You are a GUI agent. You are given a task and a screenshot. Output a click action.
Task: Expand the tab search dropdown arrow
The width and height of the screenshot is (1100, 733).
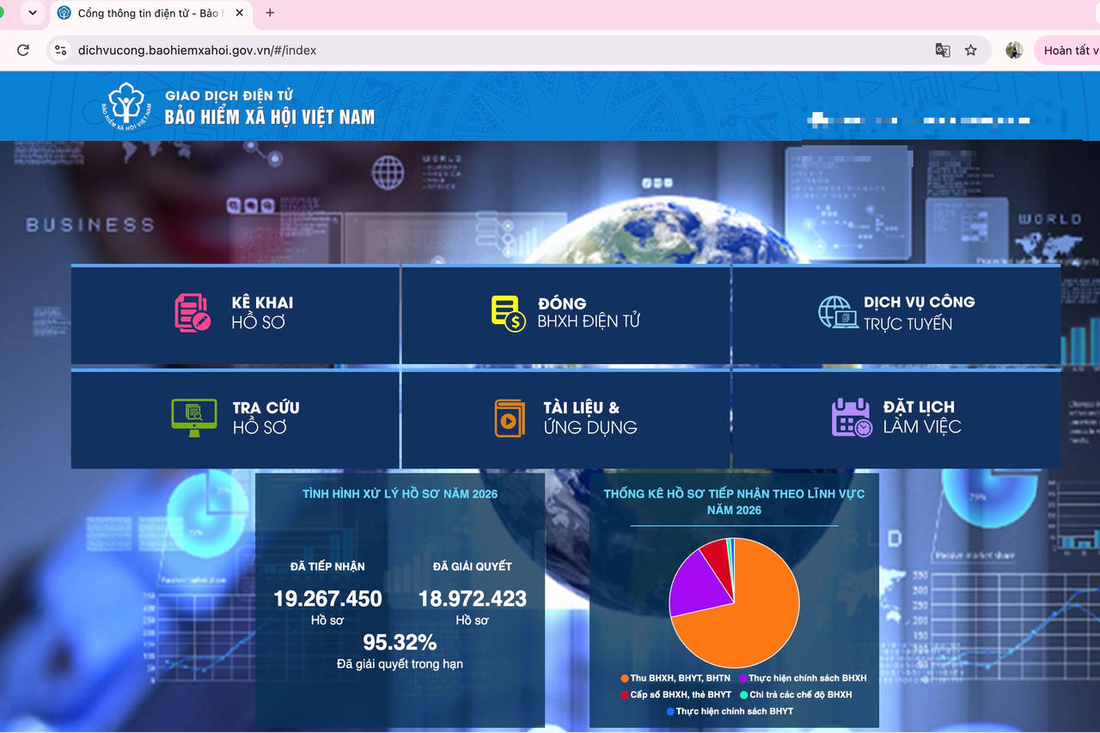[x=33, y=13]
